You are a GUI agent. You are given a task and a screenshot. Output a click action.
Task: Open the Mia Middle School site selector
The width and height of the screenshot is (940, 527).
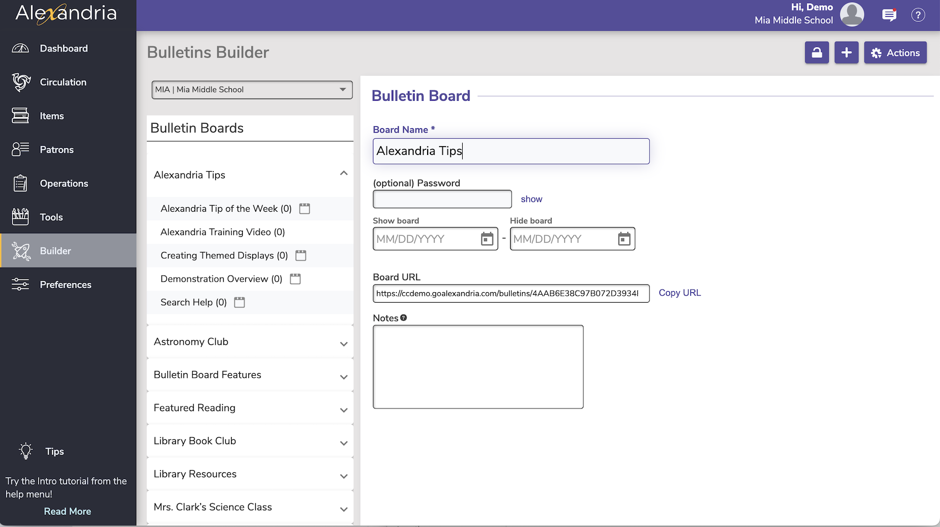coord(251,89)
